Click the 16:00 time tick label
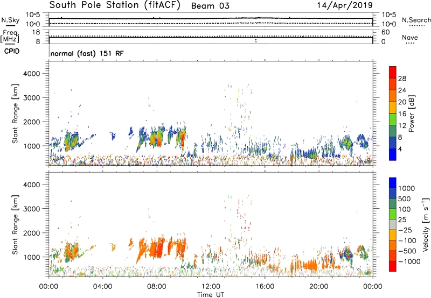The height and width of the screenshot is (298, 431). click(265, 287)
